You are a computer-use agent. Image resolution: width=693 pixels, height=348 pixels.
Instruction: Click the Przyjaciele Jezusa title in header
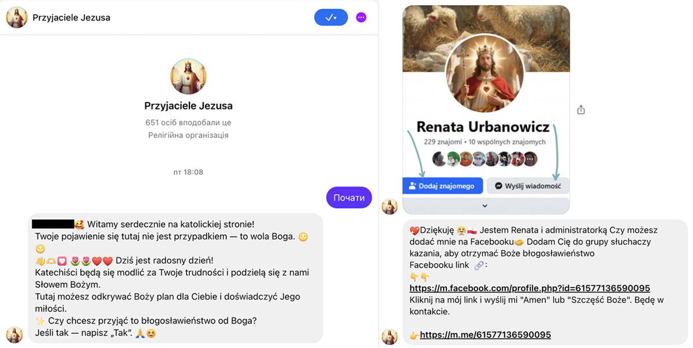click(72, 17)
